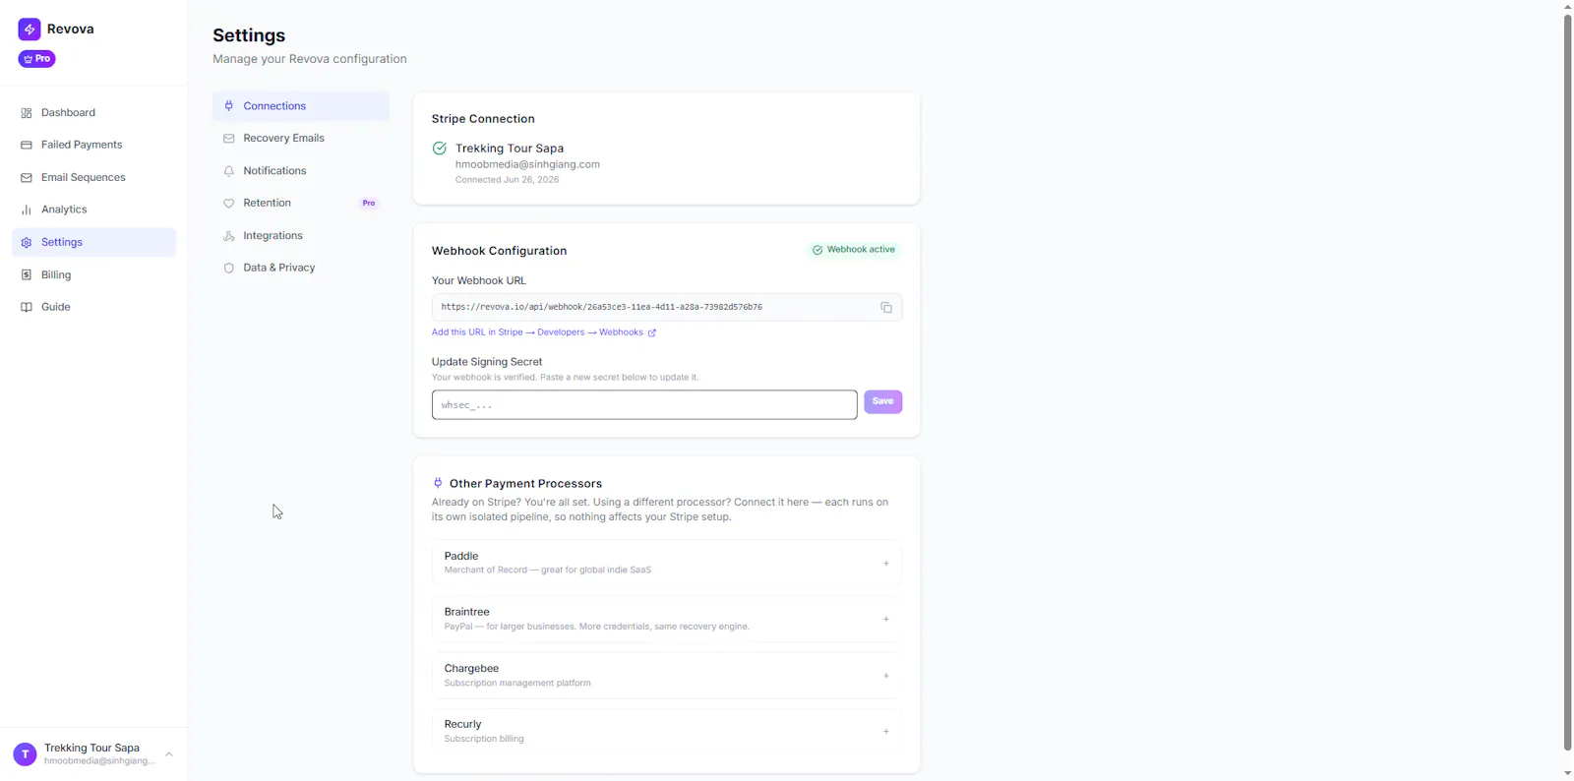The height and width of the screenshot is (781, 1574).
Task: Select Settings in the sidebar
Action: pos(93,242)
